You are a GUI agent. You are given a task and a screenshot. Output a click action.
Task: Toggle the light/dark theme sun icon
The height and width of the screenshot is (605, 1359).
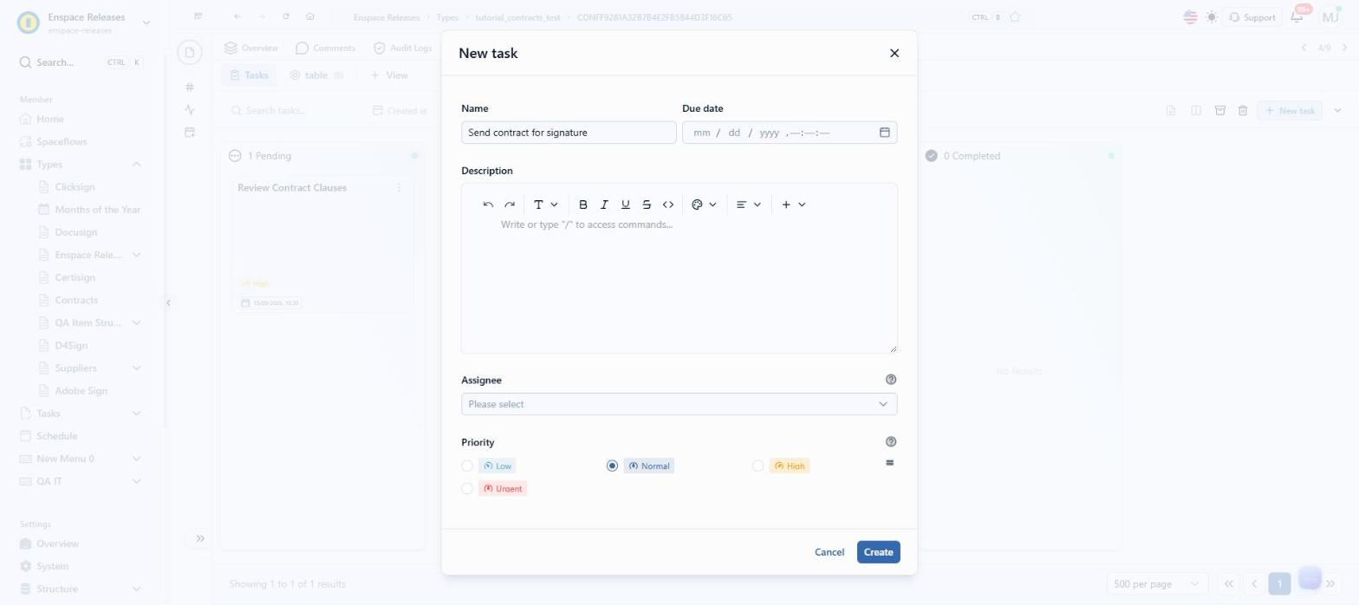[1211, 17]
